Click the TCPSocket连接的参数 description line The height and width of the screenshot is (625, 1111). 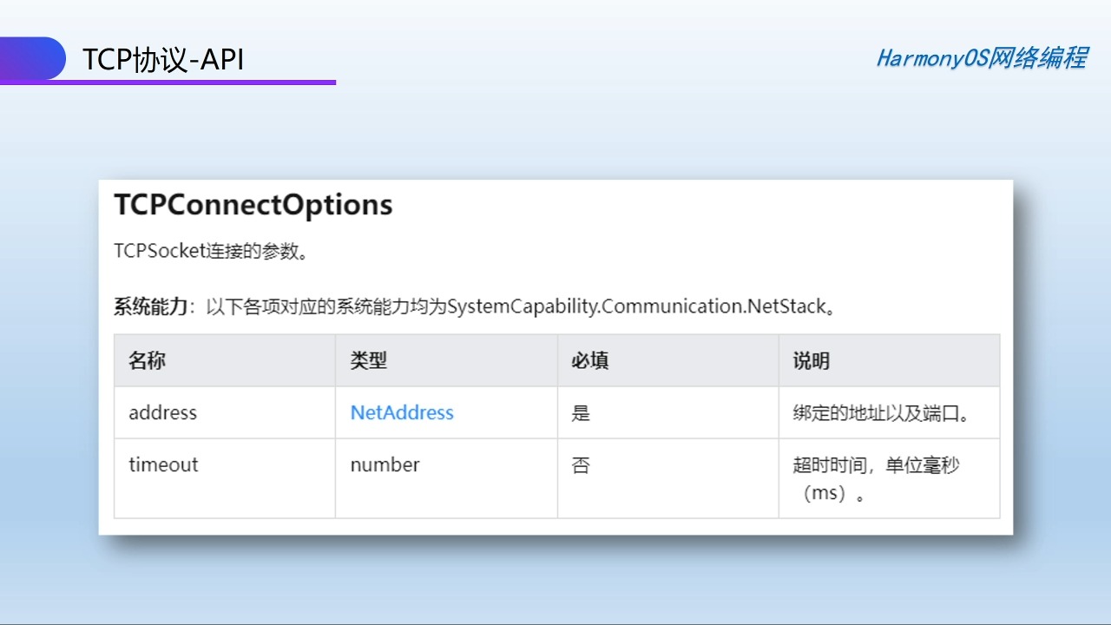(212, 252)
